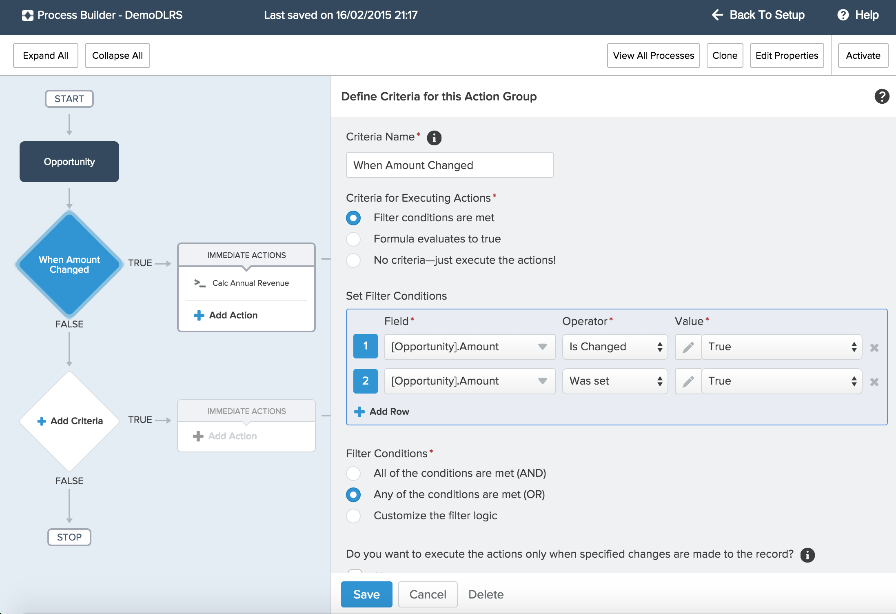This screenshot has height=614, width=896.
Task: Remove filter row 1 with X icon
Action: (874, 347)
